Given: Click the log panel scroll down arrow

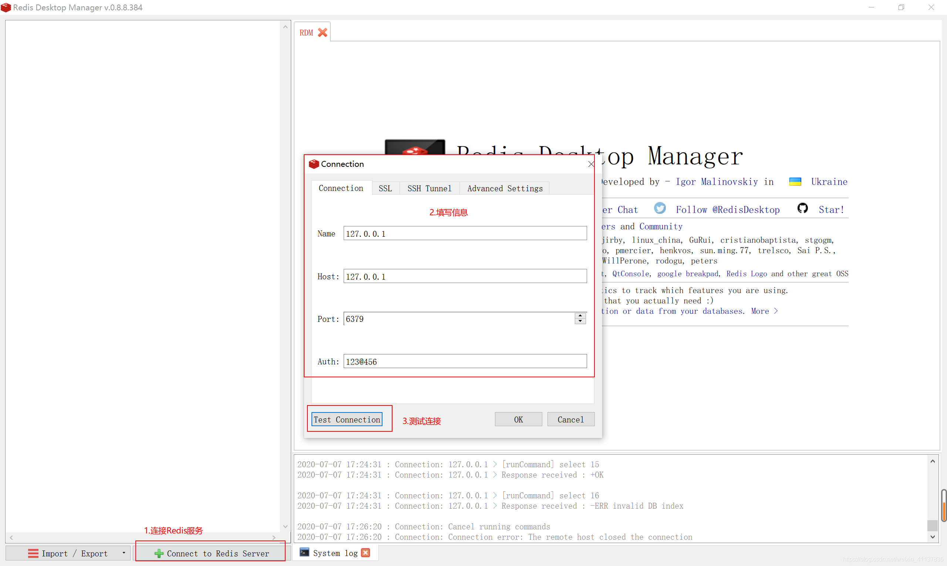Looking at the screenshot, I should [932, 537].
